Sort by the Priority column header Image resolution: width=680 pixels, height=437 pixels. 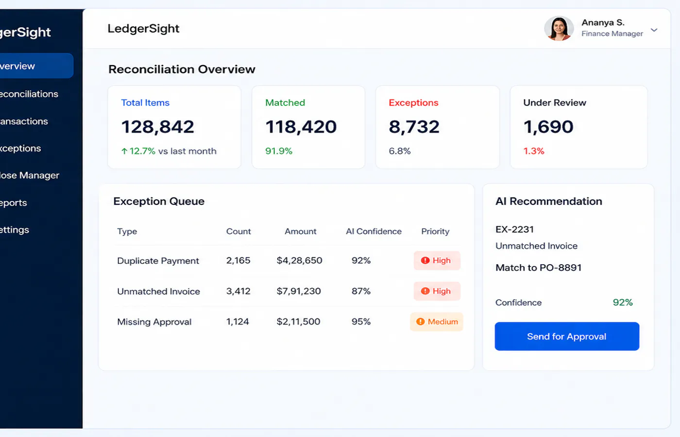click(435, 231)
